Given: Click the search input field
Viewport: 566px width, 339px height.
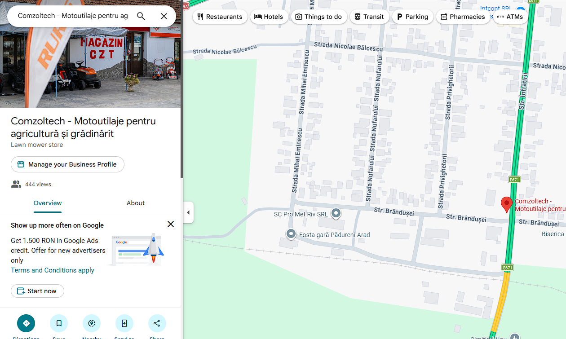Looking at the screenshot, I should [x=73, y=16].
